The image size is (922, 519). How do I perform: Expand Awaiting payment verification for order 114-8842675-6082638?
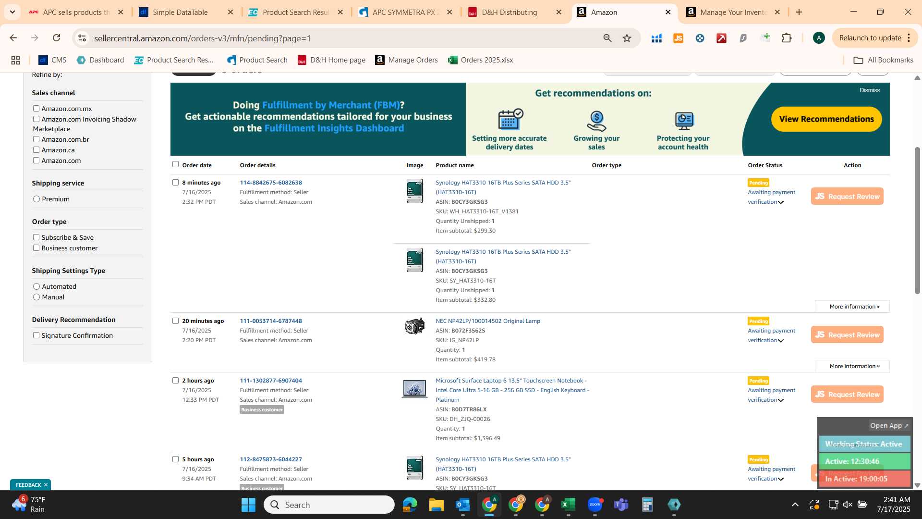(x=781, y=202)
